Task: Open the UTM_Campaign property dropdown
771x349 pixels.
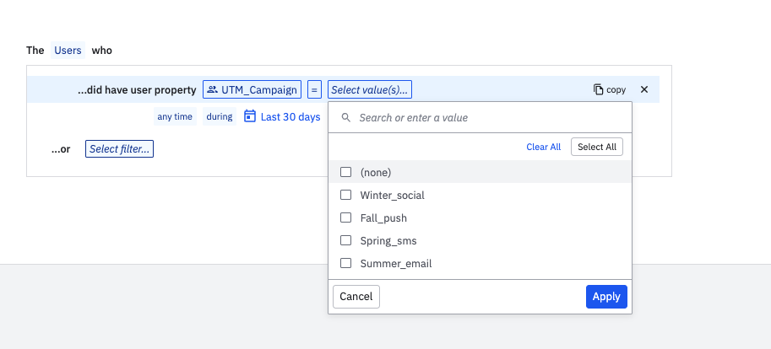Action: 252,89
